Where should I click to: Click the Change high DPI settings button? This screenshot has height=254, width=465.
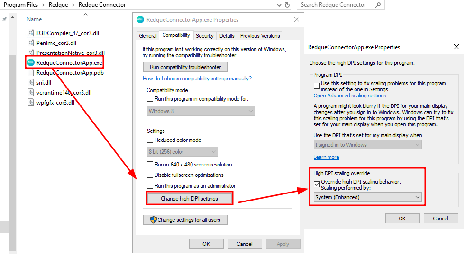(x=189, y=199)
